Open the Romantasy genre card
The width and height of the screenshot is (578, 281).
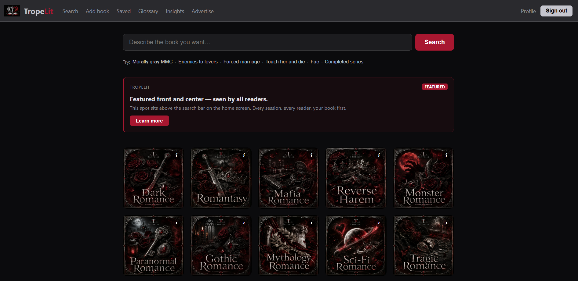(221, 178)
